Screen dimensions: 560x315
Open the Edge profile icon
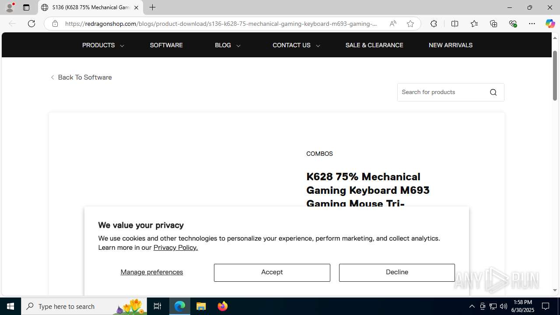pos(10,7)
